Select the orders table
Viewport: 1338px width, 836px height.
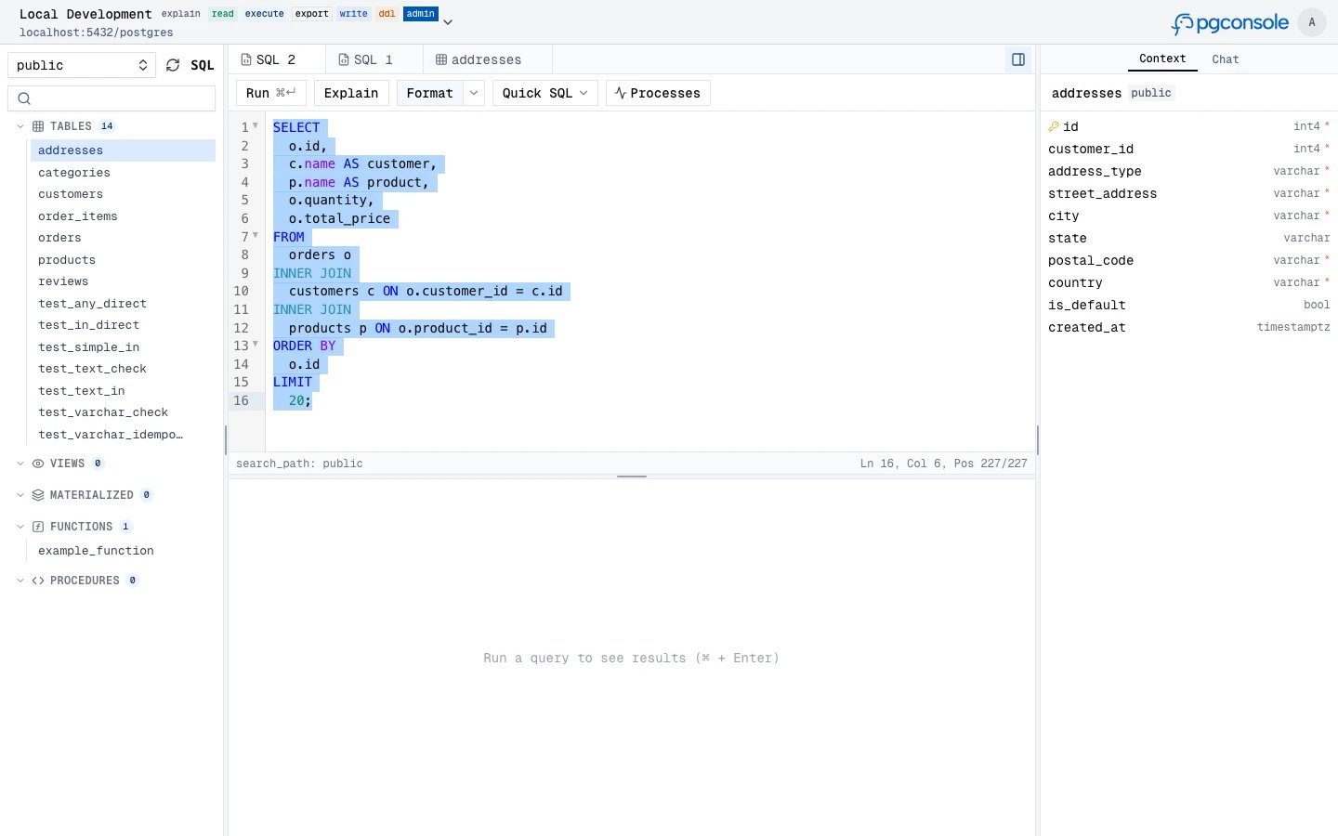[x=123, y=238]
